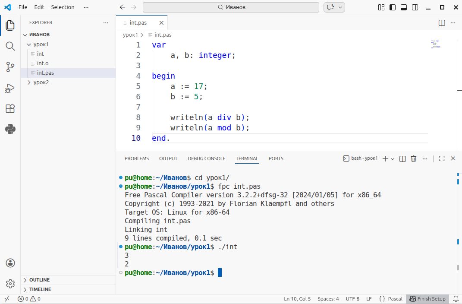Click the Finish Setup button
Screen dimensions: 462x304
click(x=427, y=299)
